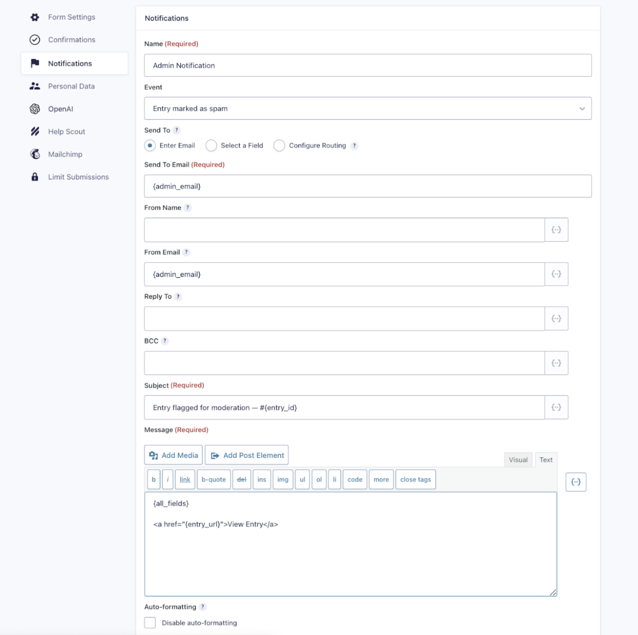This screenshot has height=635, width=638.
Task: Click the Limit Submissions lock icon
Action: pyautogui.click(x=36, y=177)
